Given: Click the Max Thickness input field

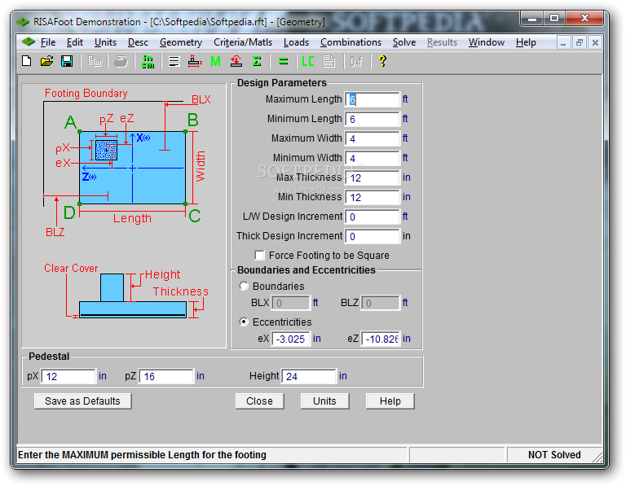Looking at the screenshot, I should click(372, 177).
